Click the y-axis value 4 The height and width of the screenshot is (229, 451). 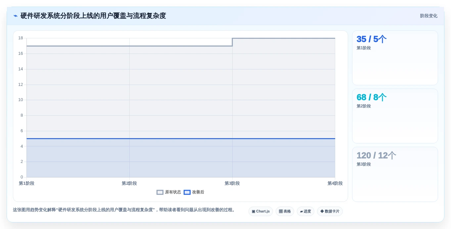pyautogui.click(x=22, y=146)
